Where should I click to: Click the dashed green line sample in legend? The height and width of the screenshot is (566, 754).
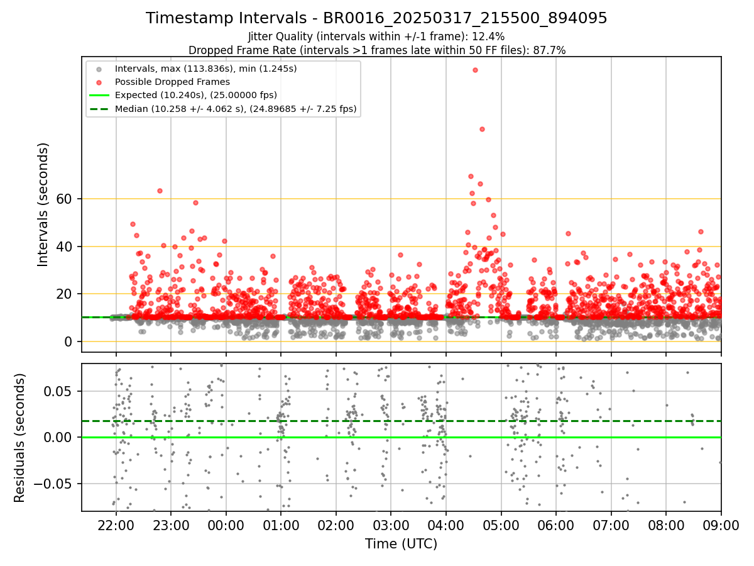point(101,109)
